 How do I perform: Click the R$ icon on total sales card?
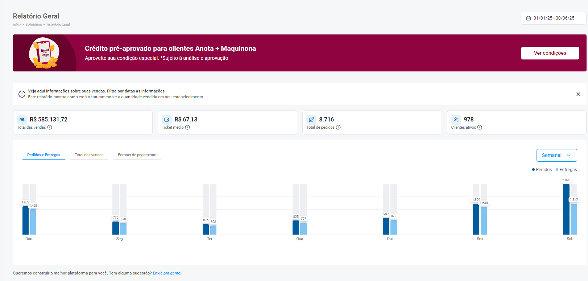click(22, 120)
